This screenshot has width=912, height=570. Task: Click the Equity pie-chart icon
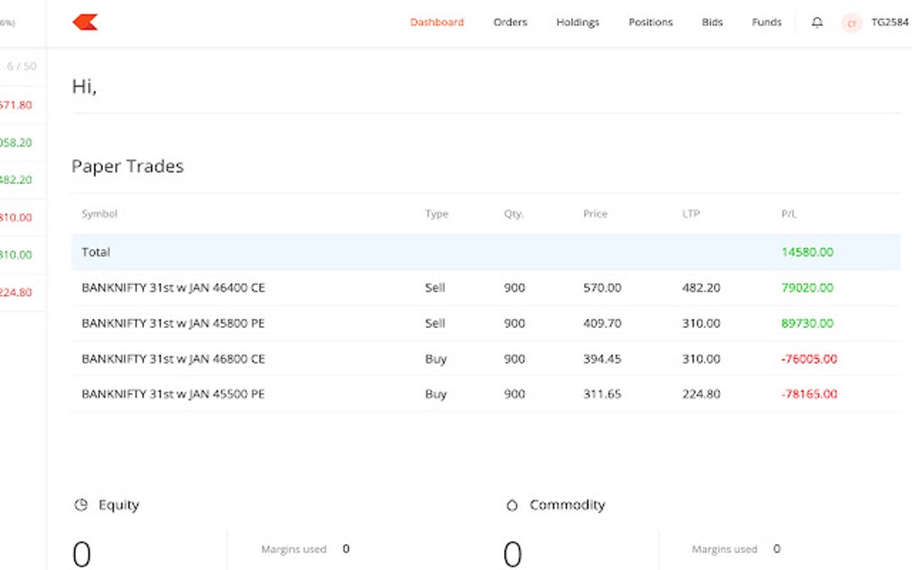80,505
